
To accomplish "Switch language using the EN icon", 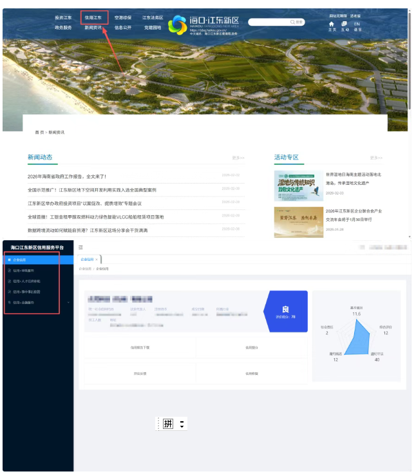I will pyautogui.click(x=358, y=25).
